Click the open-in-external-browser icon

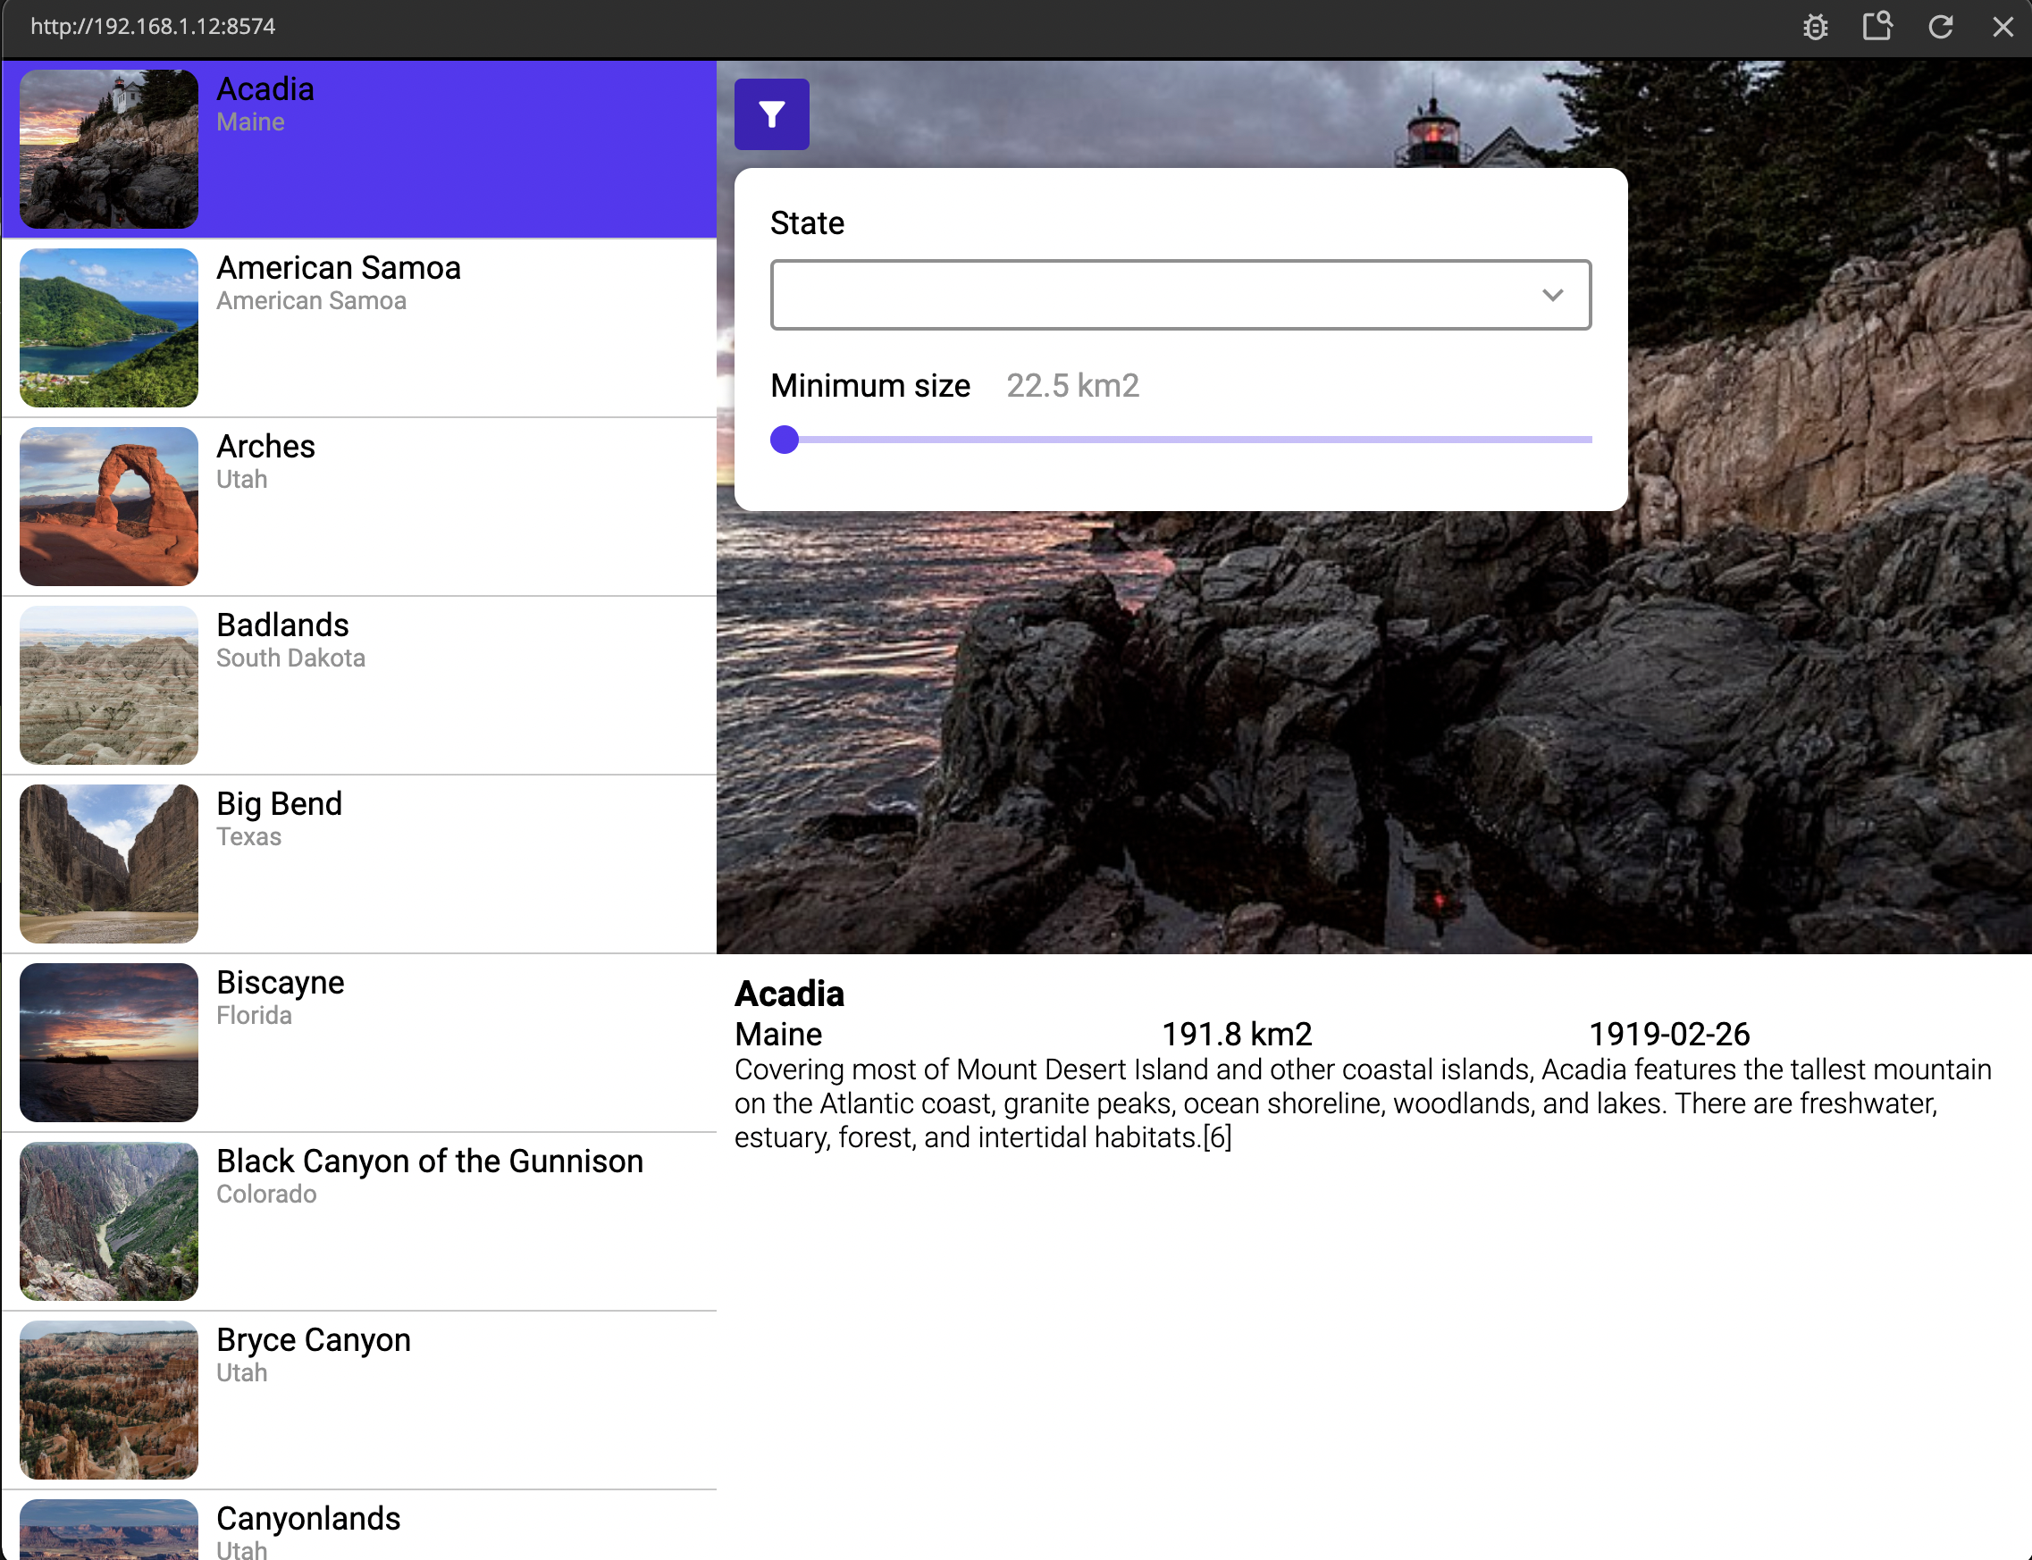[1877, 26]
